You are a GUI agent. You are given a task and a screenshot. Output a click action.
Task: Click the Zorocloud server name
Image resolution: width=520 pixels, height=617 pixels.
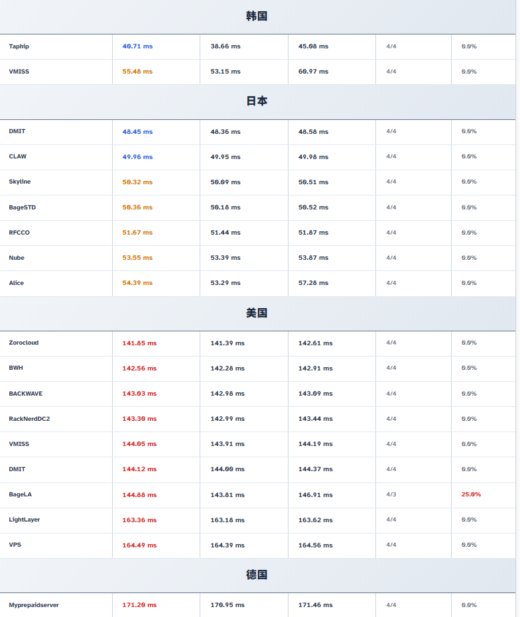click(24, 343)
